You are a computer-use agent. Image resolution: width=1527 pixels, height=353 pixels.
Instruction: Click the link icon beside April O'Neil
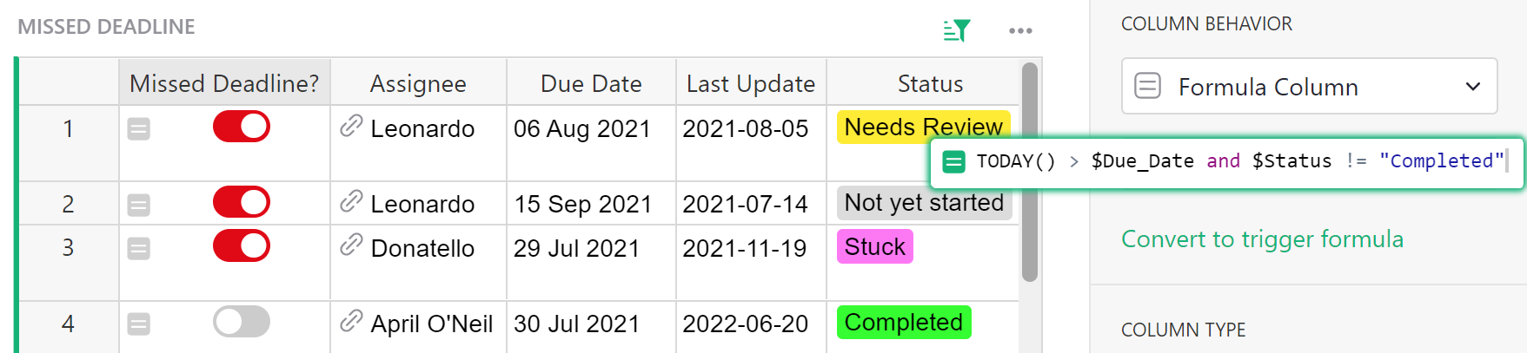(351, 323)
